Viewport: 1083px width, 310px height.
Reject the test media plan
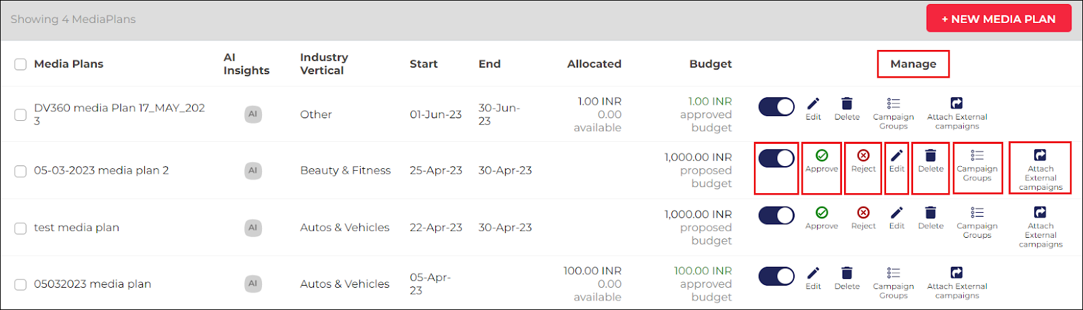(863, 218)
